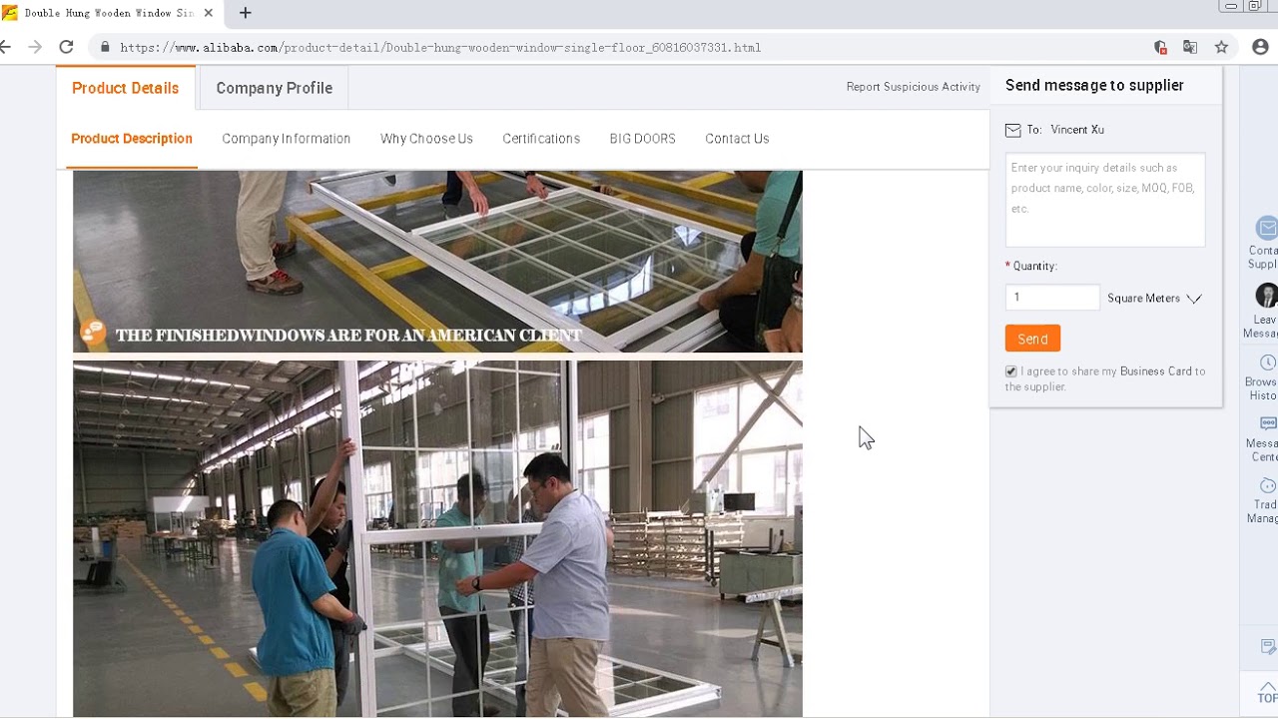Click the orange Send button

click(x=1032, y=339)
